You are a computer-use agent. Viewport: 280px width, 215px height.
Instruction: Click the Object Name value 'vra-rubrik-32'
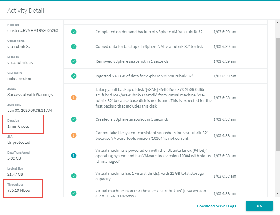(x=19, y=47)
